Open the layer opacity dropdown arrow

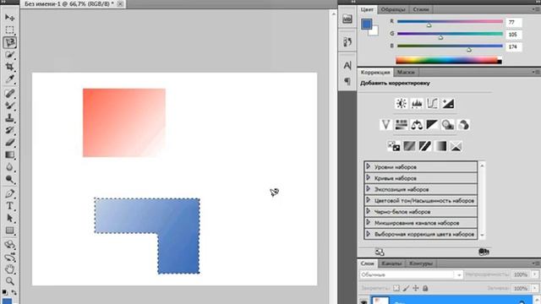point(535,274)
